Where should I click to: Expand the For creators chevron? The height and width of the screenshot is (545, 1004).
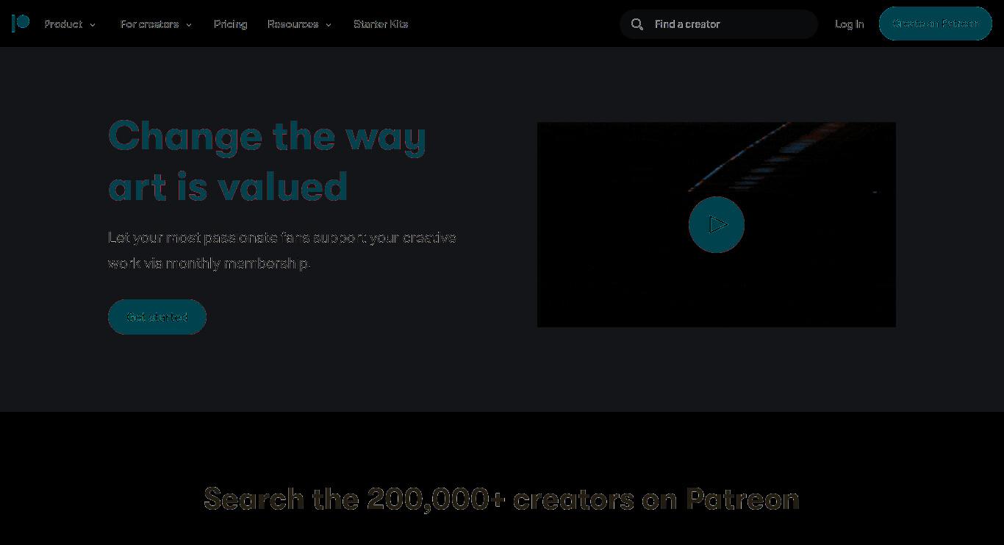point(189,25)
